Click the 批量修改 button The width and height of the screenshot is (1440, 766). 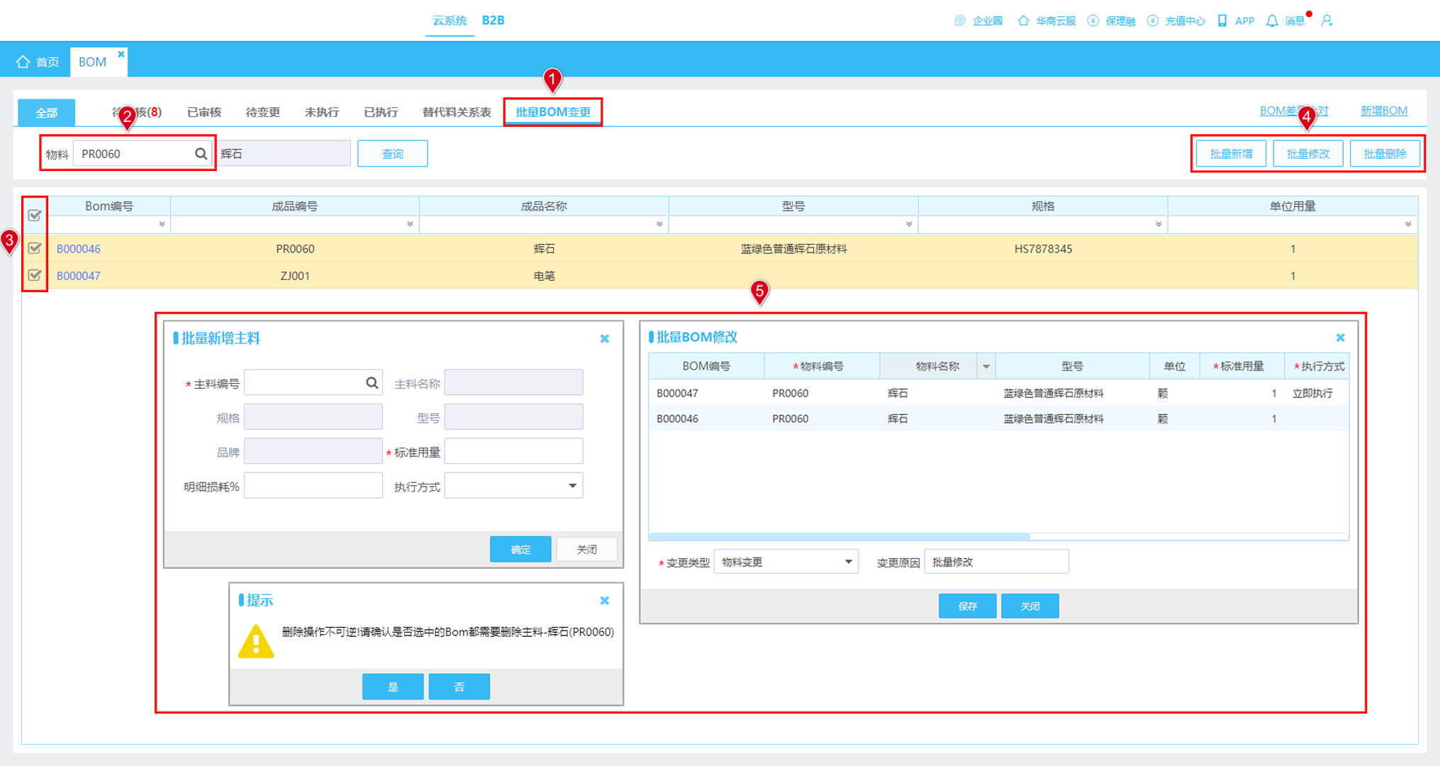1307,154
